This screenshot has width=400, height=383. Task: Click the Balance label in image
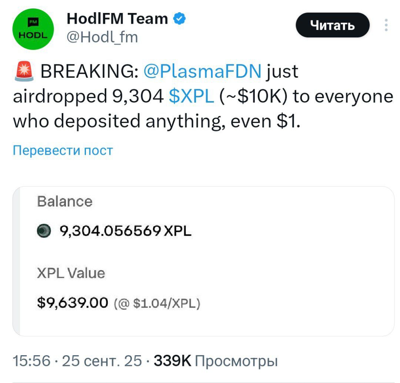coord(64,202)
